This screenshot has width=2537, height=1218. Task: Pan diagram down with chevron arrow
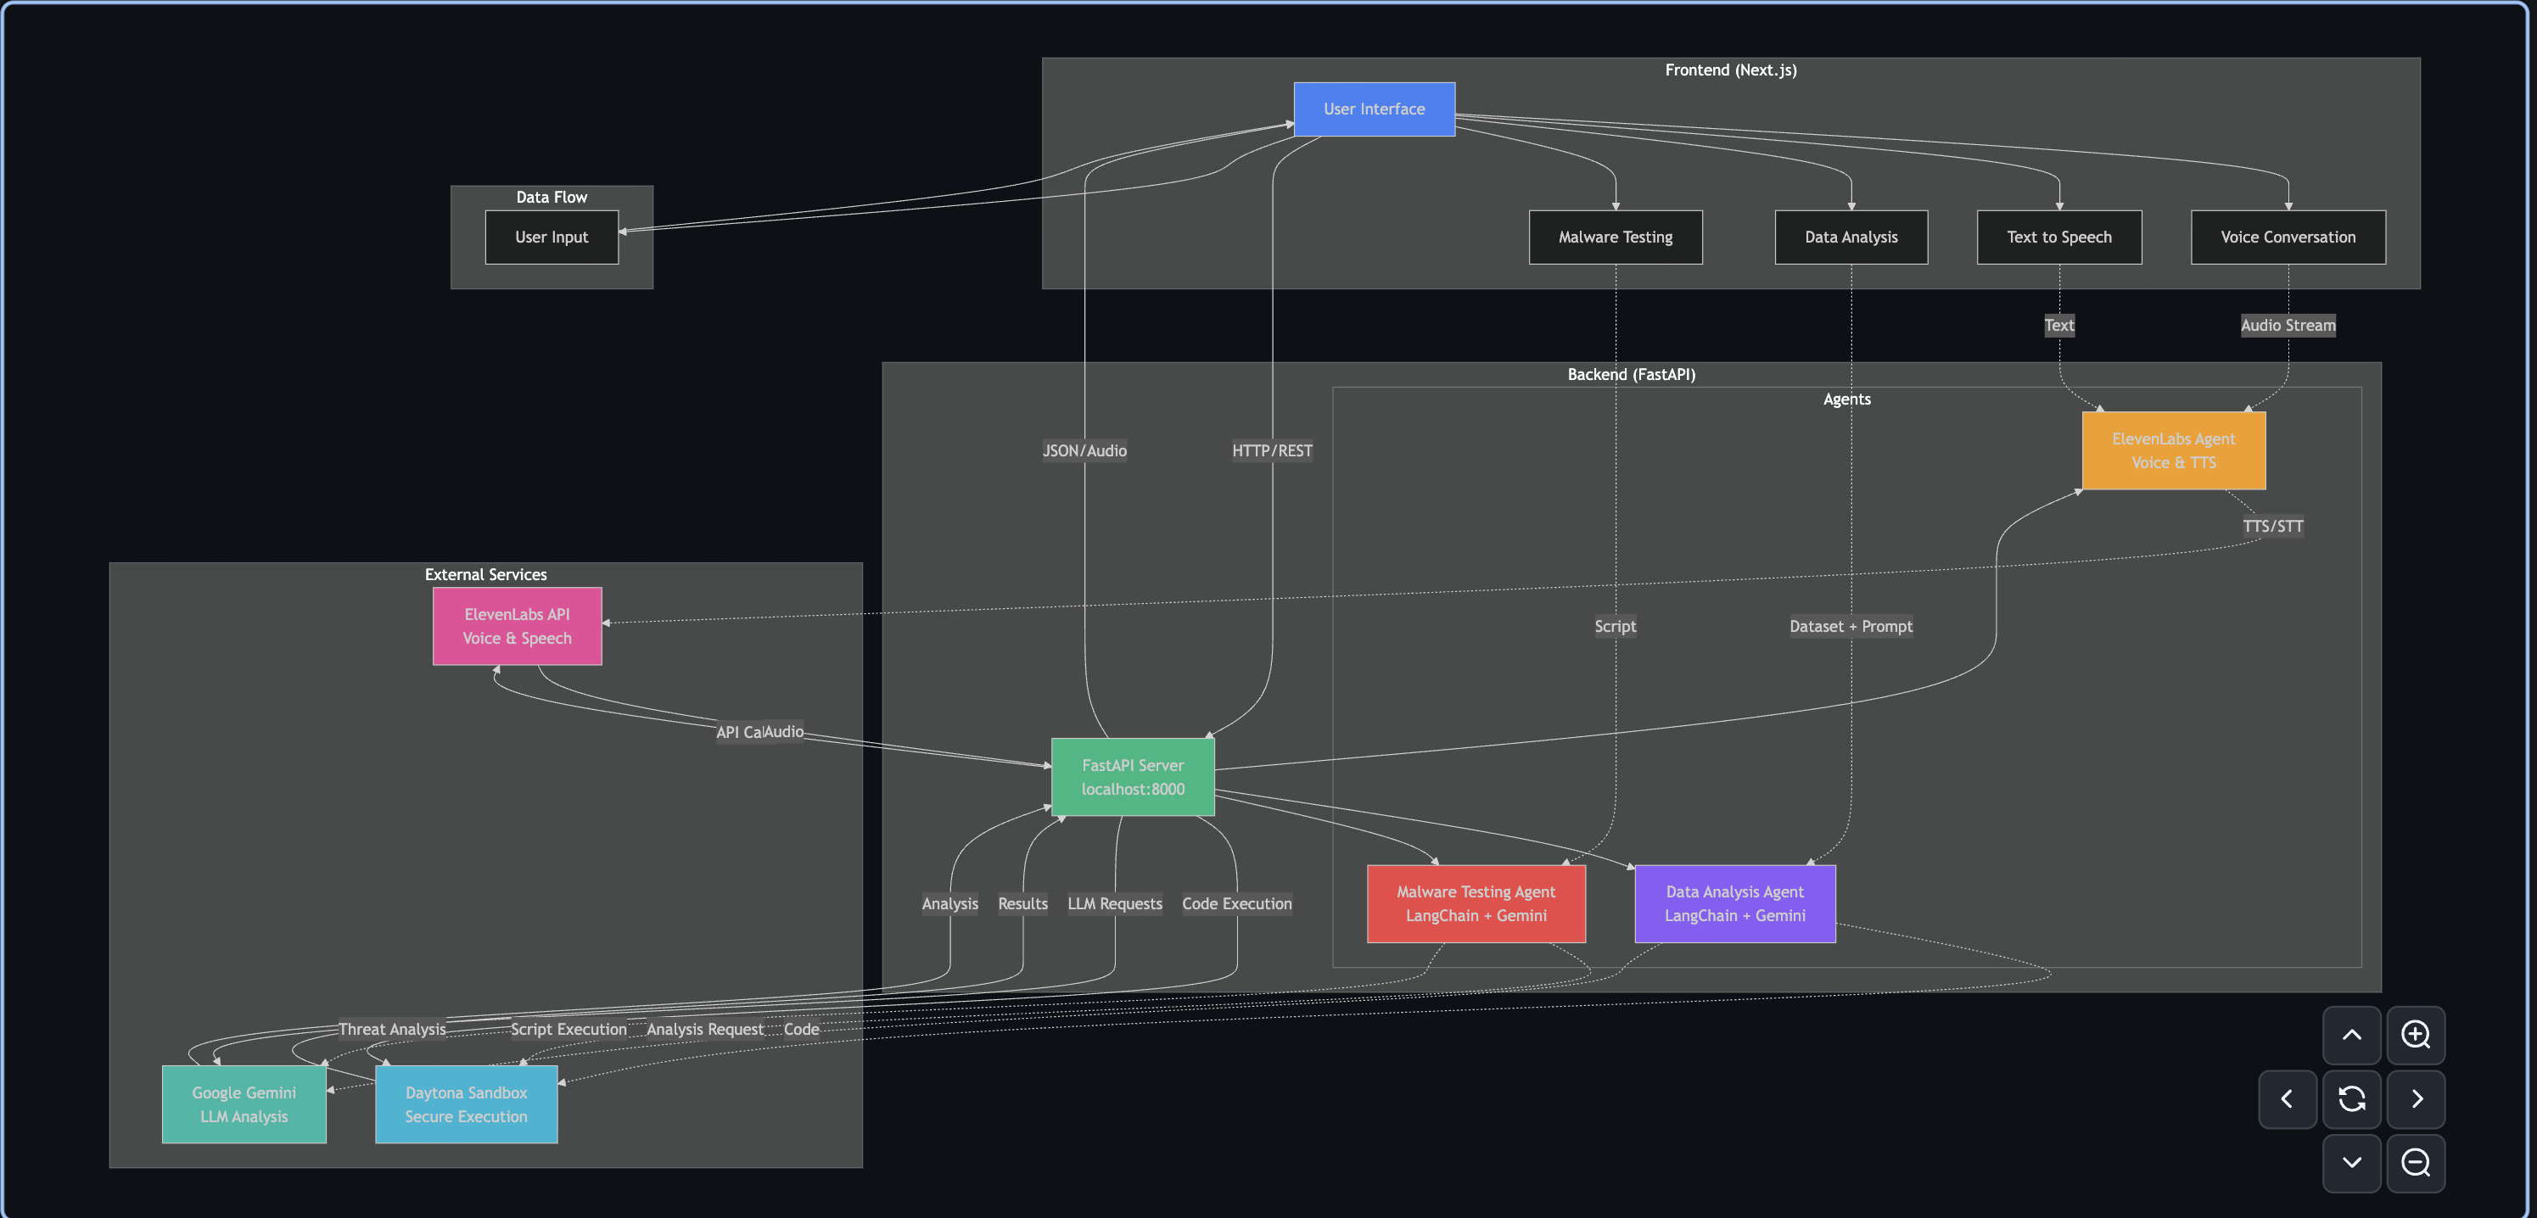(x=2352, y=1163)
